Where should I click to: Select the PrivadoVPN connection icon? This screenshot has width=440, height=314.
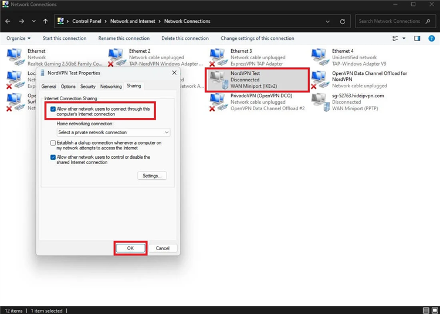pos(218,102)
